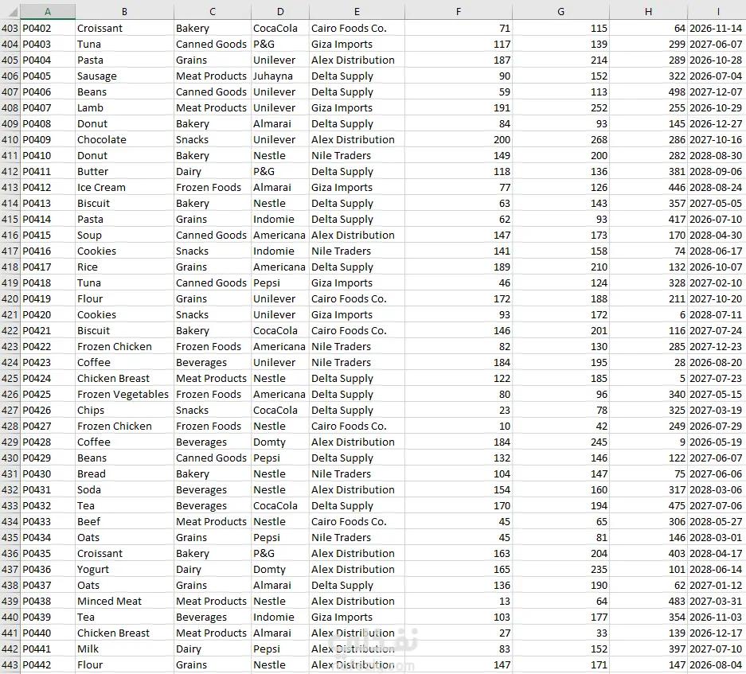Click date 2028-04-30 in Soup row
The image size is (746, 674).
[717, 235]
